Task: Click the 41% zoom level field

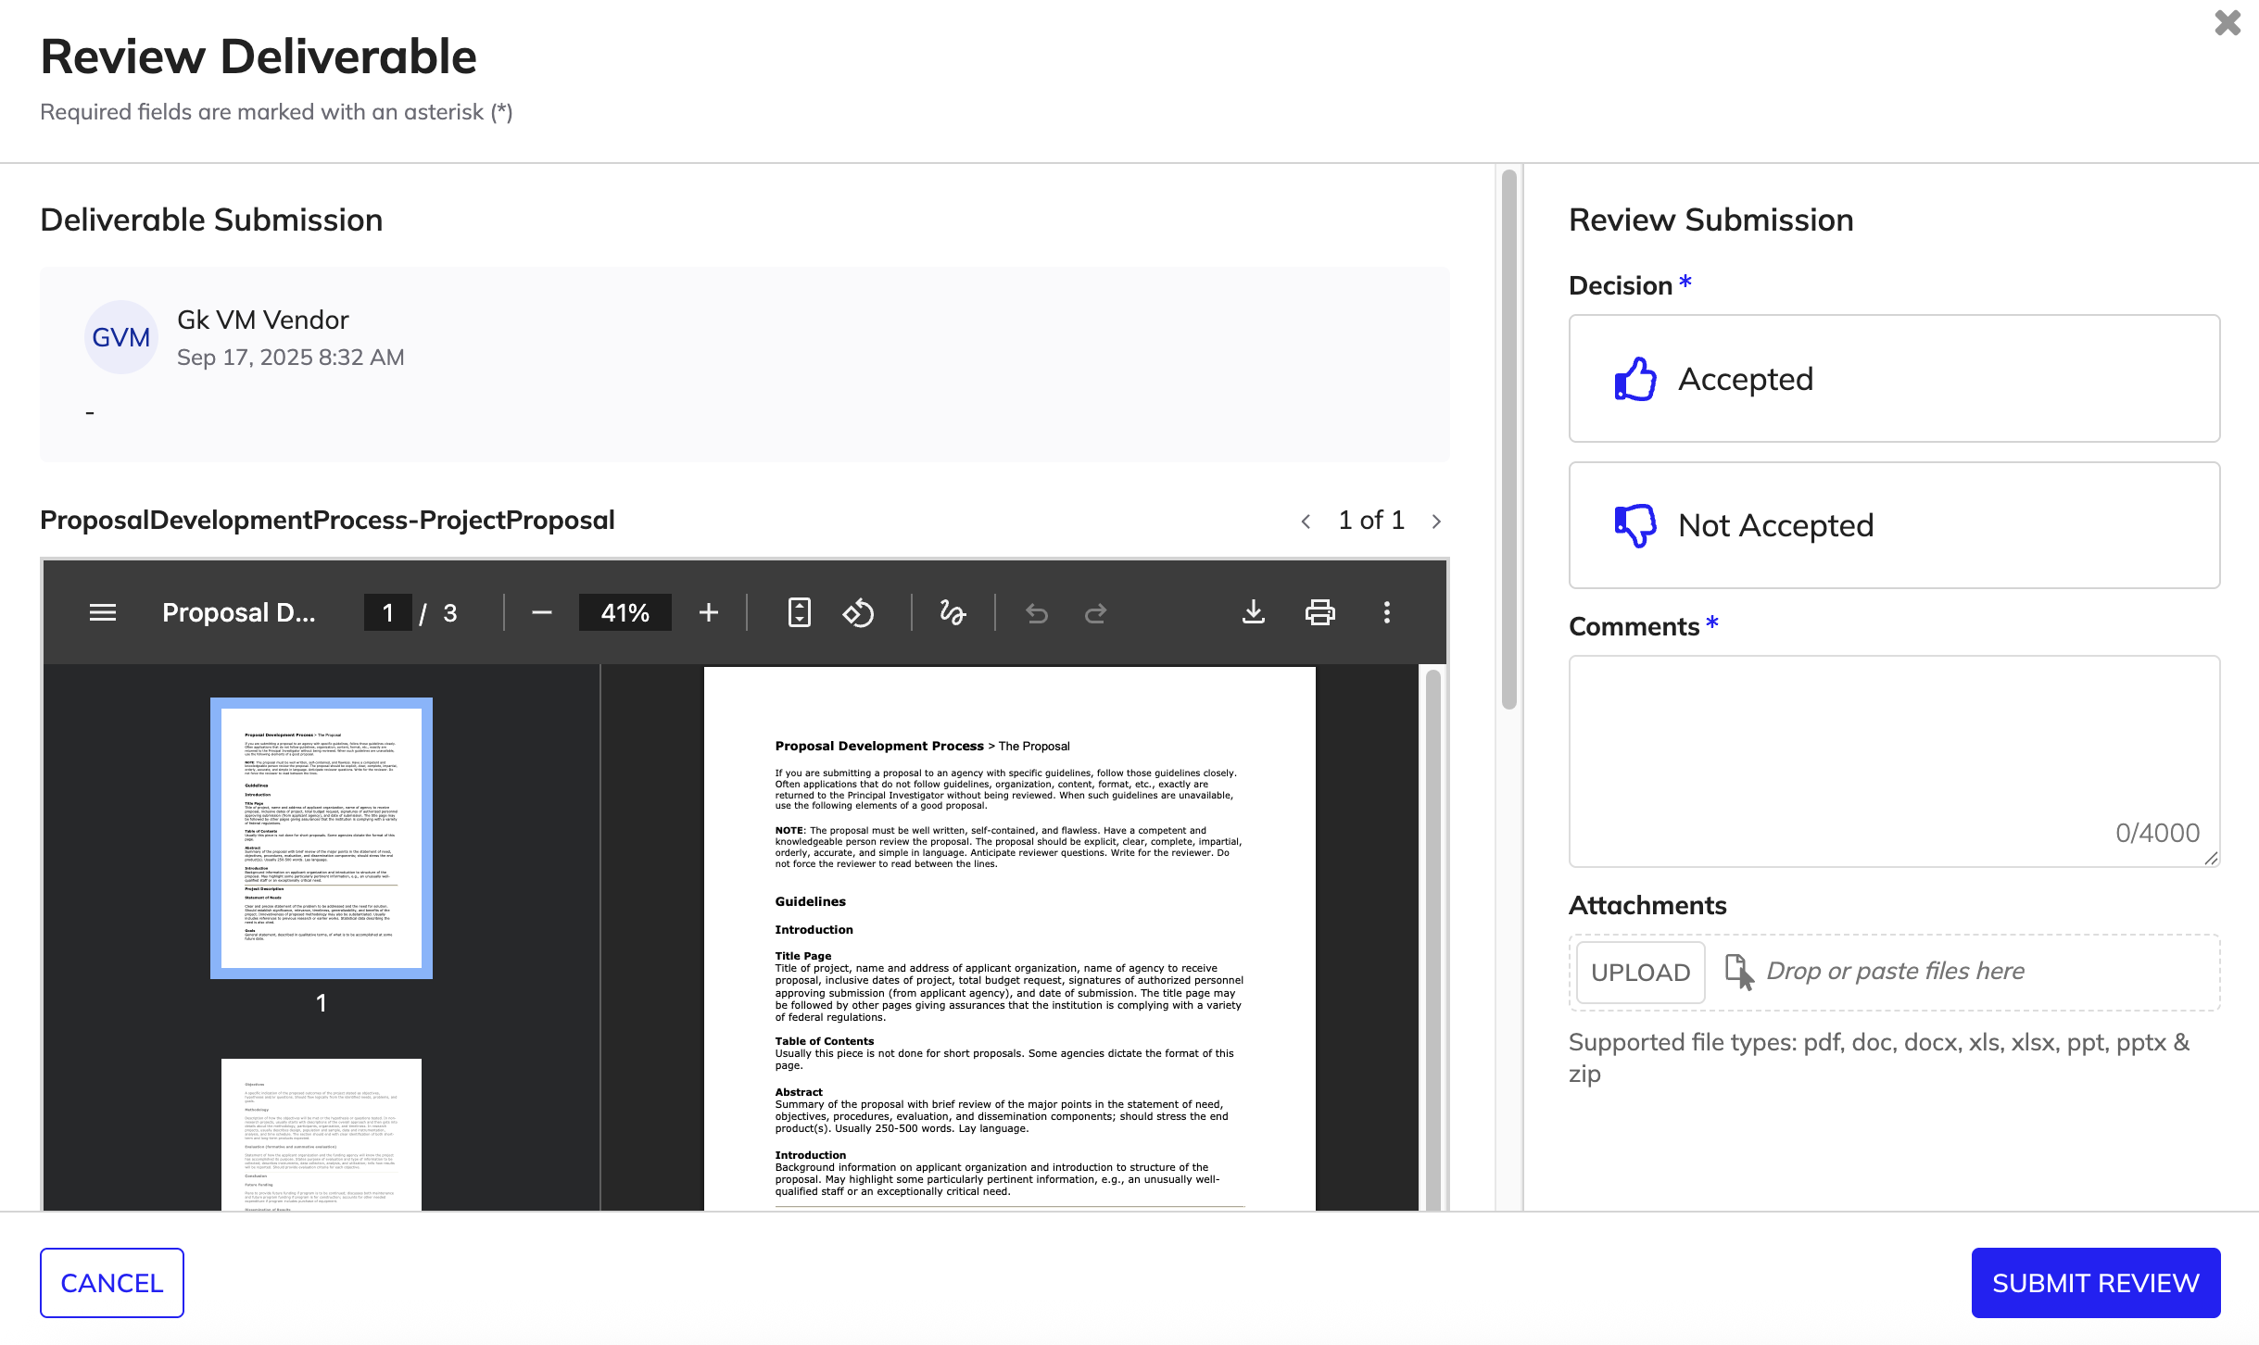Action: coord(625,612)
